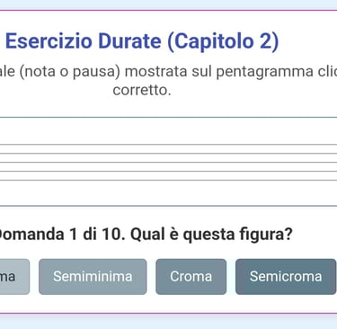
Task: Click the "Domanda 1 di 10." question counter
Action: (62, 235)
